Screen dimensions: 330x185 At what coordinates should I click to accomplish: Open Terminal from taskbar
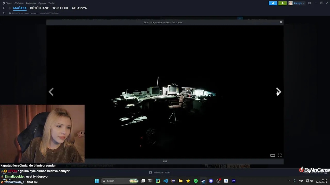click(x=151, y=181)
